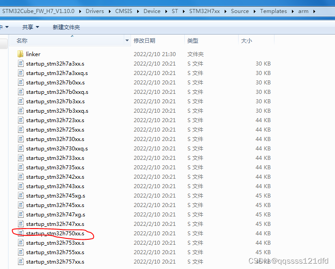Expand arrow after CMSIS breadcrumb
335x269 pixels.
[x=138, y=11]
